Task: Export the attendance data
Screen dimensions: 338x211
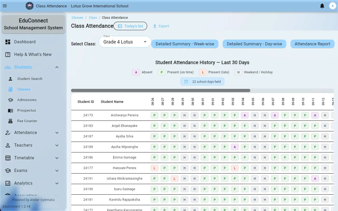Action: pos(161,26)
